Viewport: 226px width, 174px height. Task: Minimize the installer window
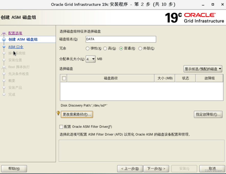click(203, 5)
